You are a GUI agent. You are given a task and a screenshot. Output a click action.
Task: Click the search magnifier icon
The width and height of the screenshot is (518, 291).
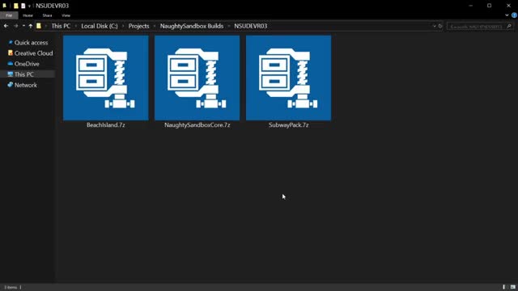pyautogui.click(x=509, y=26)
